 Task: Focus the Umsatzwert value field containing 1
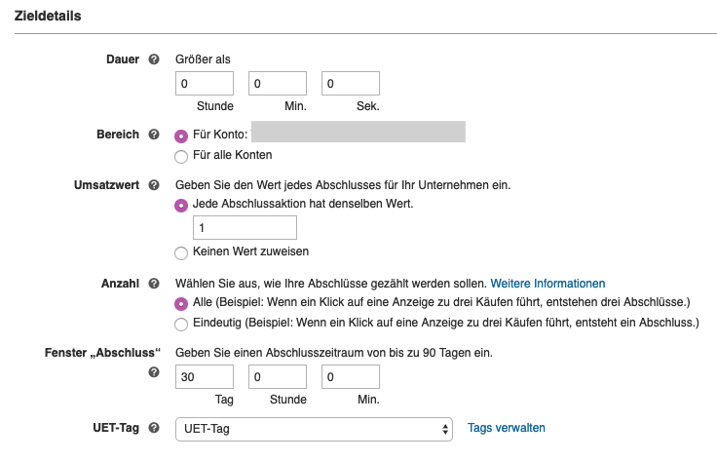click(245, 227)
